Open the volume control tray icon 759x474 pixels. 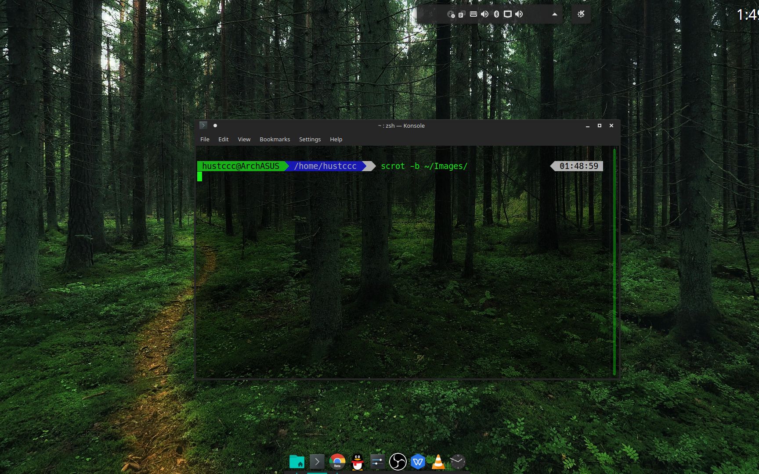click(x=484, y=14)
